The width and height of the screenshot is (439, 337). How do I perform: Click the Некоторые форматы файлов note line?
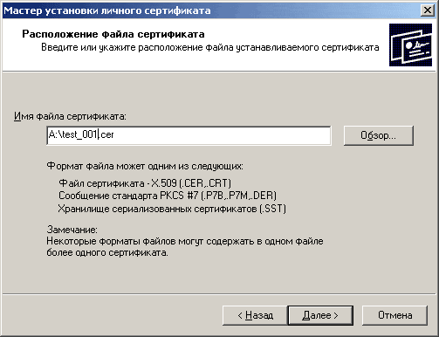coord(185,241)
